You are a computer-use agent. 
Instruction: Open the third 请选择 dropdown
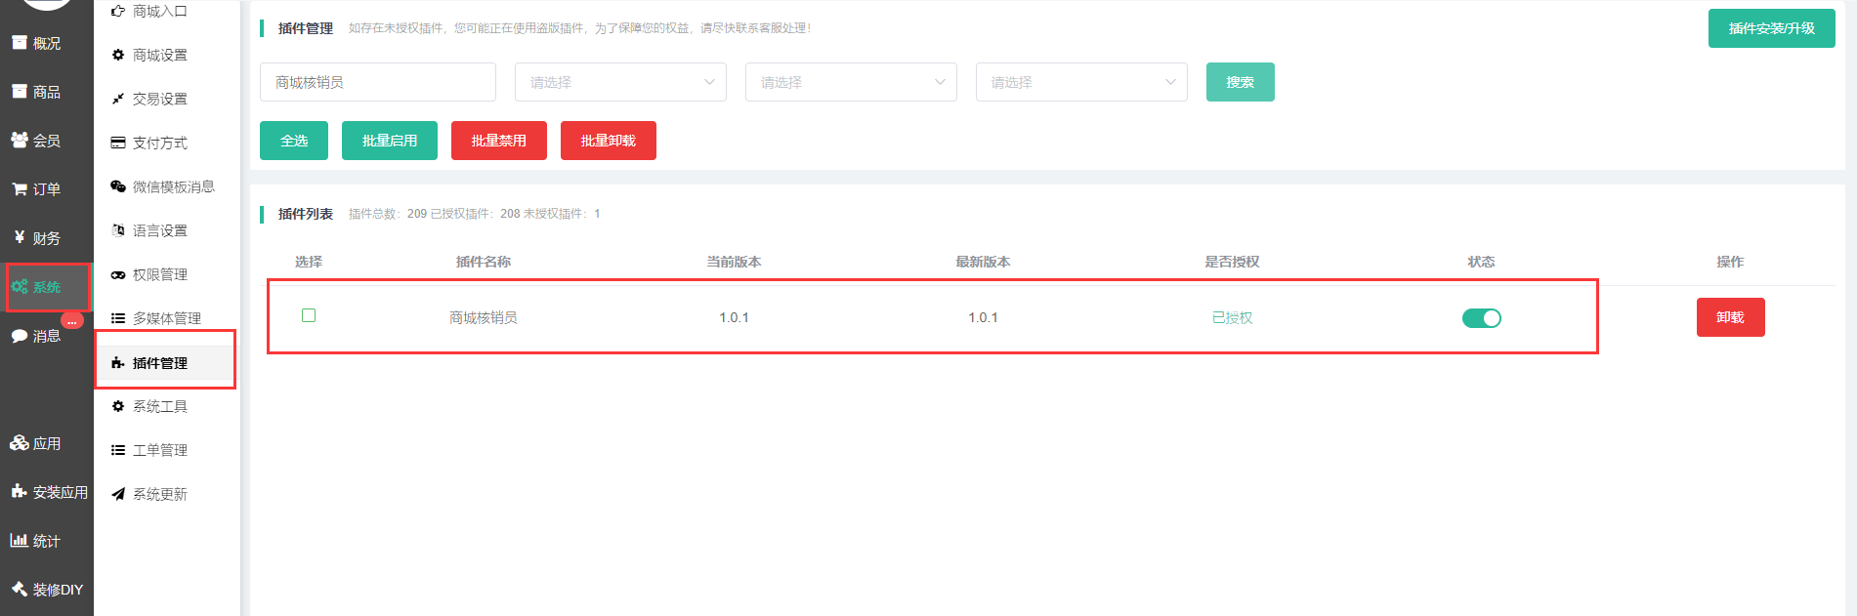[x=1081, y=82]
